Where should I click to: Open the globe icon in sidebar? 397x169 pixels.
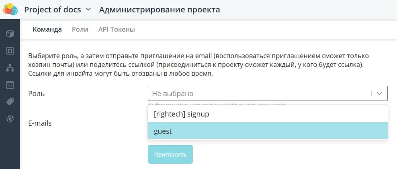coord(10,119)
